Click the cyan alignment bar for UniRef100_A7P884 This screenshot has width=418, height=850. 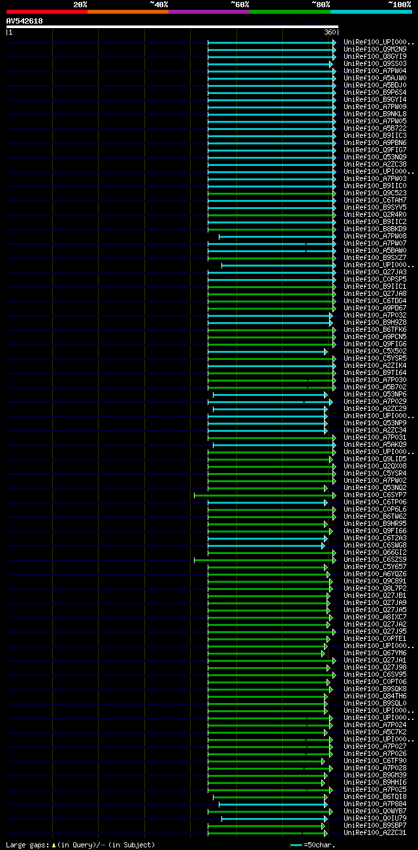tap(273, 804)
